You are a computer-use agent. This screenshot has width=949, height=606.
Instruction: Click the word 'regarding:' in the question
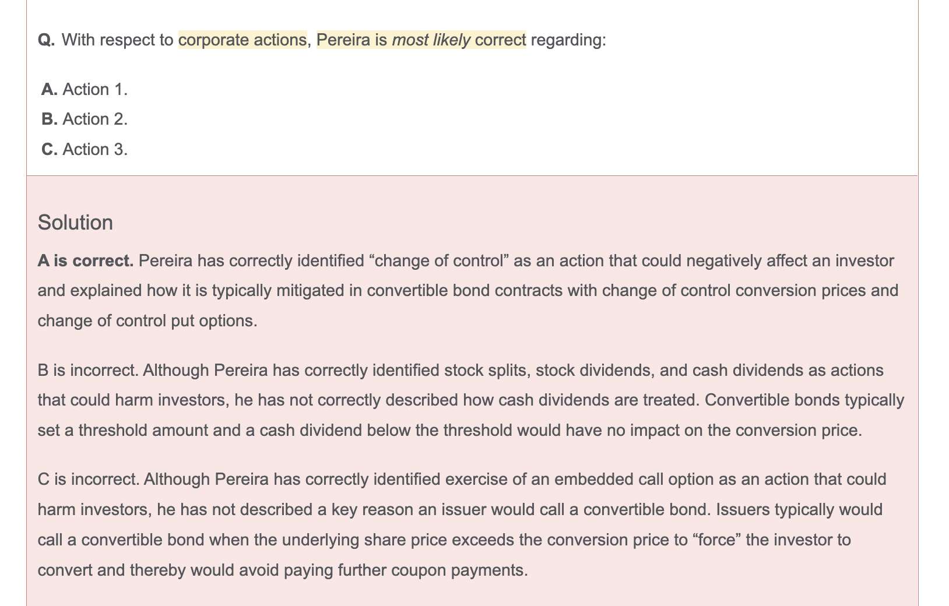pyautogui.click(x=568, y=40)
